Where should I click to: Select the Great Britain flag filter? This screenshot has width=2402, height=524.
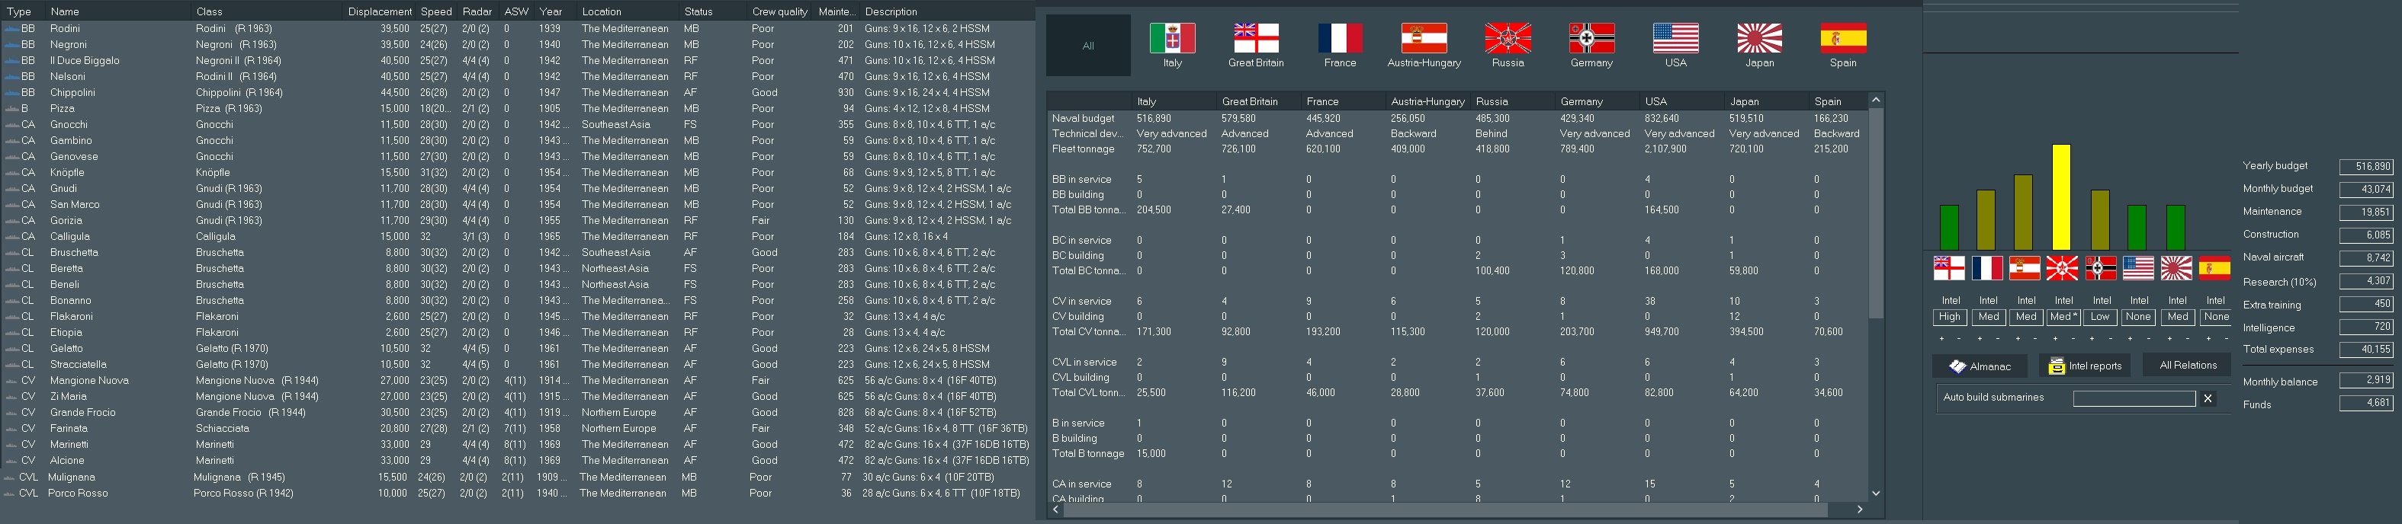(1256, 38)
